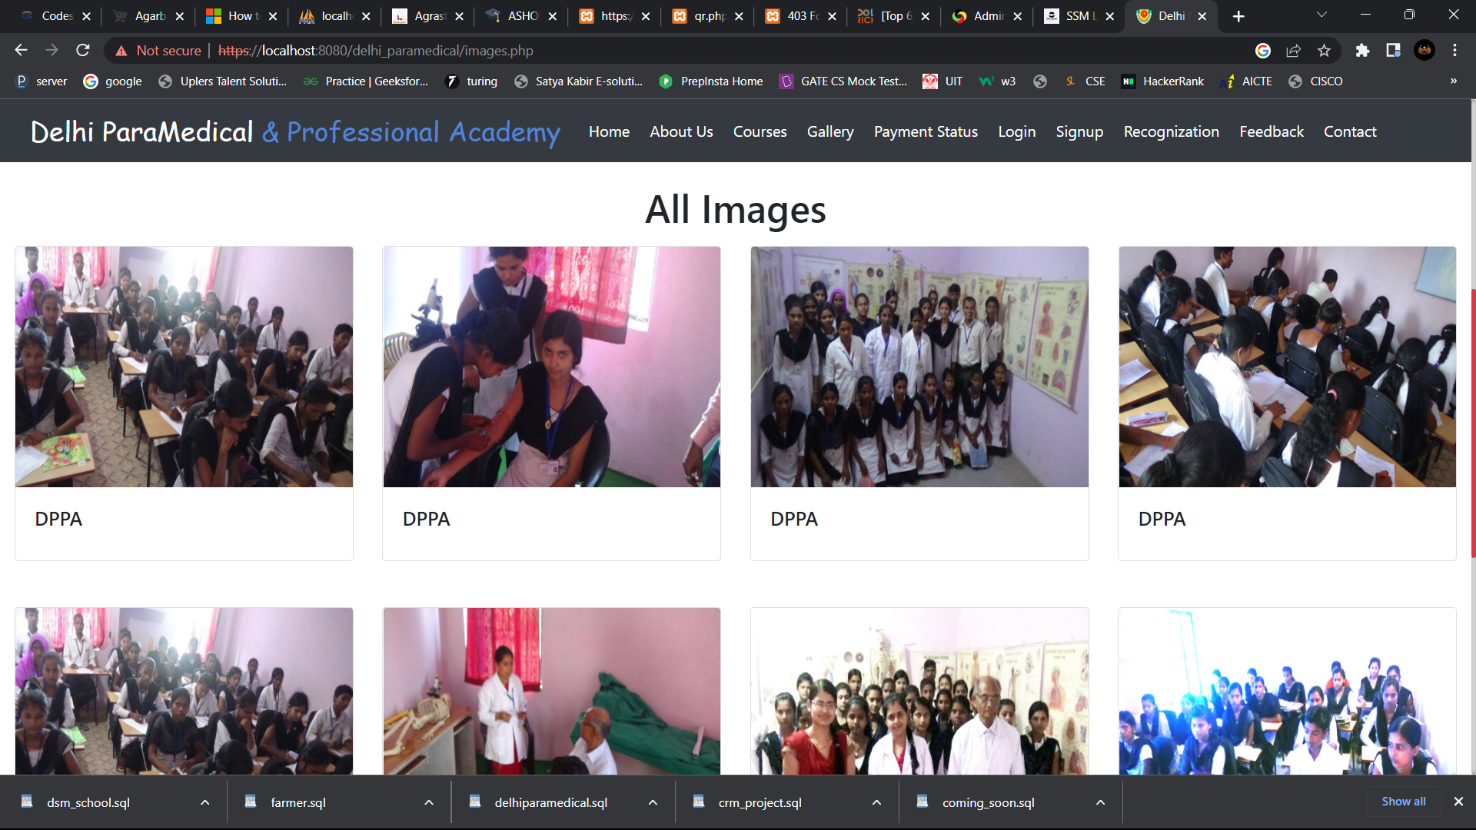Reload the current page
The image size is (1476, 830).
click(83, 50)
